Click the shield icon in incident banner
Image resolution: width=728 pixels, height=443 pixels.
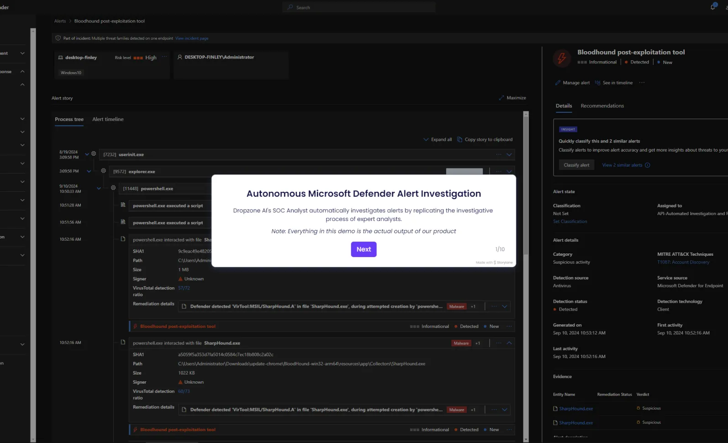58,38
